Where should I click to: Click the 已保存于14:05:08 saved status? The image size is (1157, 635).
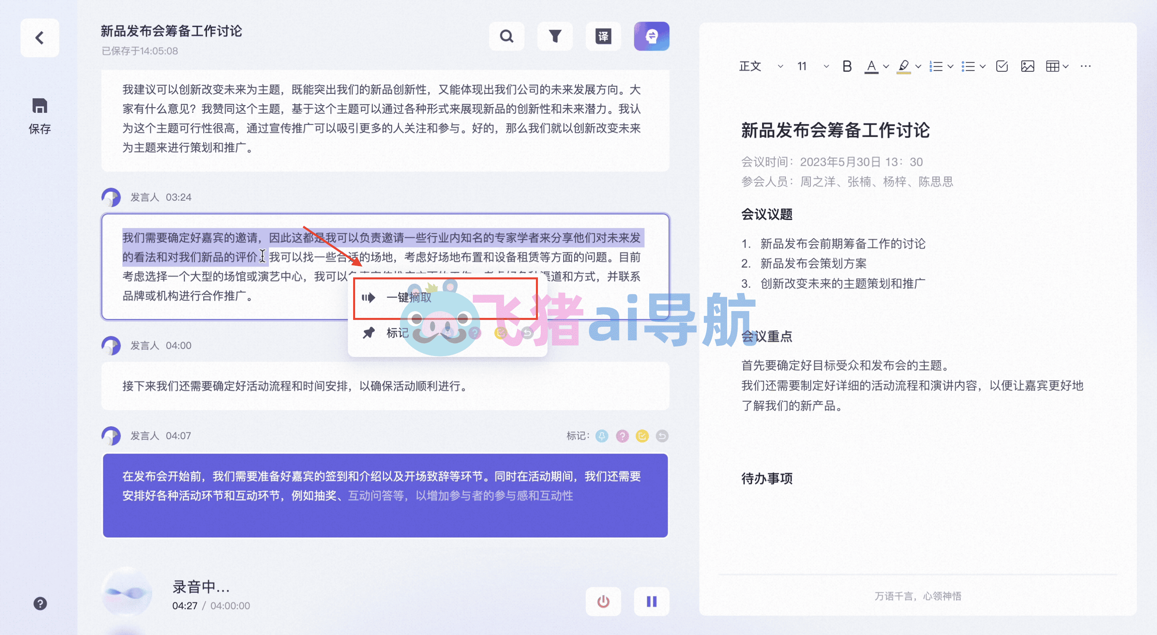tap(140, 51)
